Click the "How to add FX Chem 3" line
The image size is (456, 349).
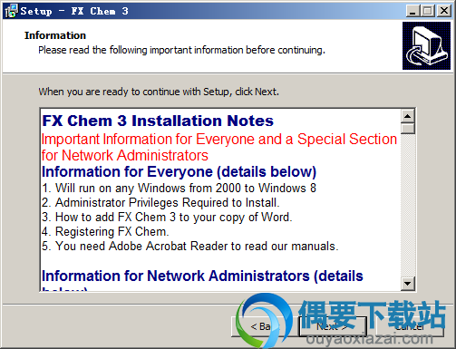point(167,217)
